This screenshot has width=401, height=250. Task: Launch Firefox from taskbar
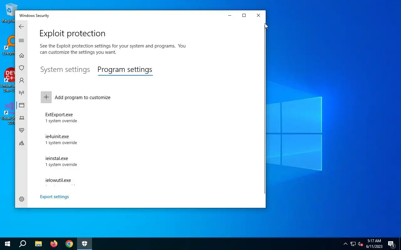[54, 244]
